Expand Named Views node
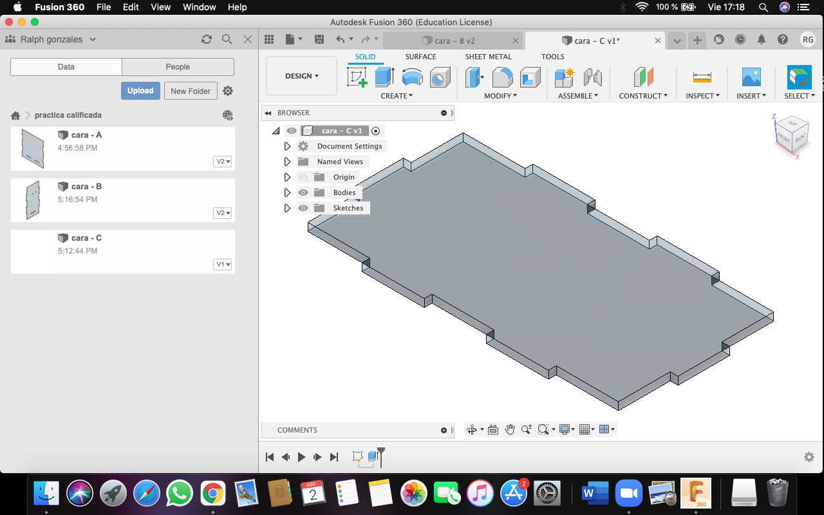824x515 pixels. pyautogui.click(x=288, y=162)
